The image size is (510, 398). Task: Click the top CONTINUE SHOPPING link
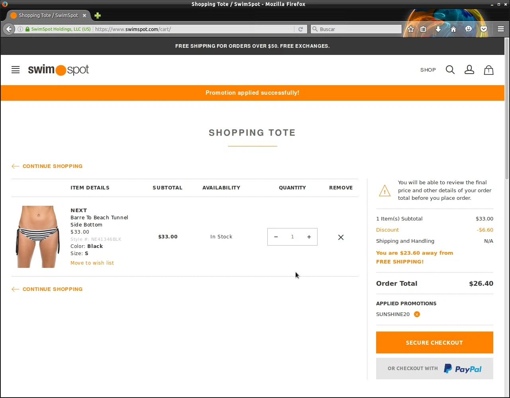tap(53, 166)
